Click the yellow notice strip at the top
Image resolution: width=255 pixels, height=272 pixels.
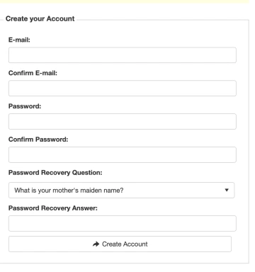click(x=125, y=1)
